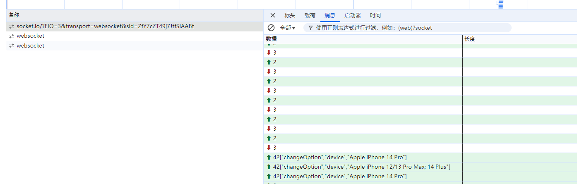Select the socket.io websocket request row

105,26
